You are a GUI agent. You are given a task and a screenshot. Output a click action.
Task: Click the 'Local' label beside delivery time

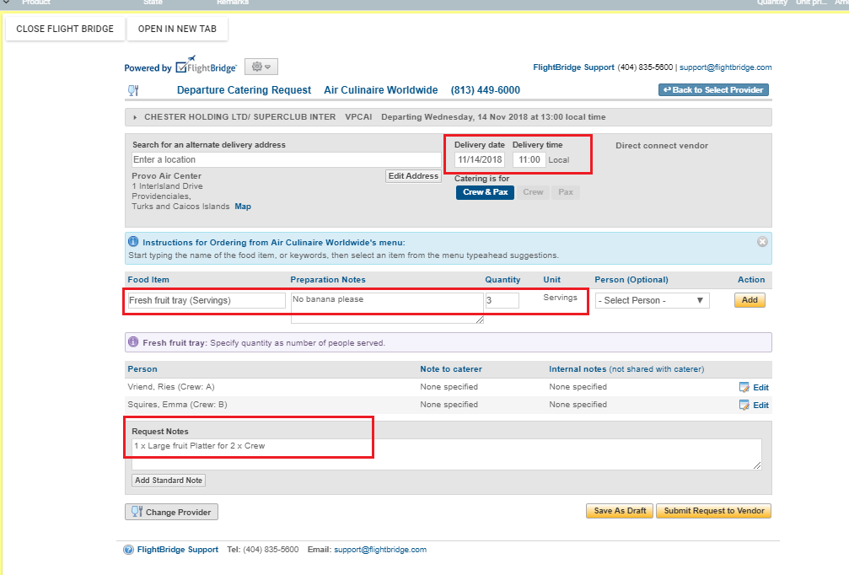tap(559, 160)
